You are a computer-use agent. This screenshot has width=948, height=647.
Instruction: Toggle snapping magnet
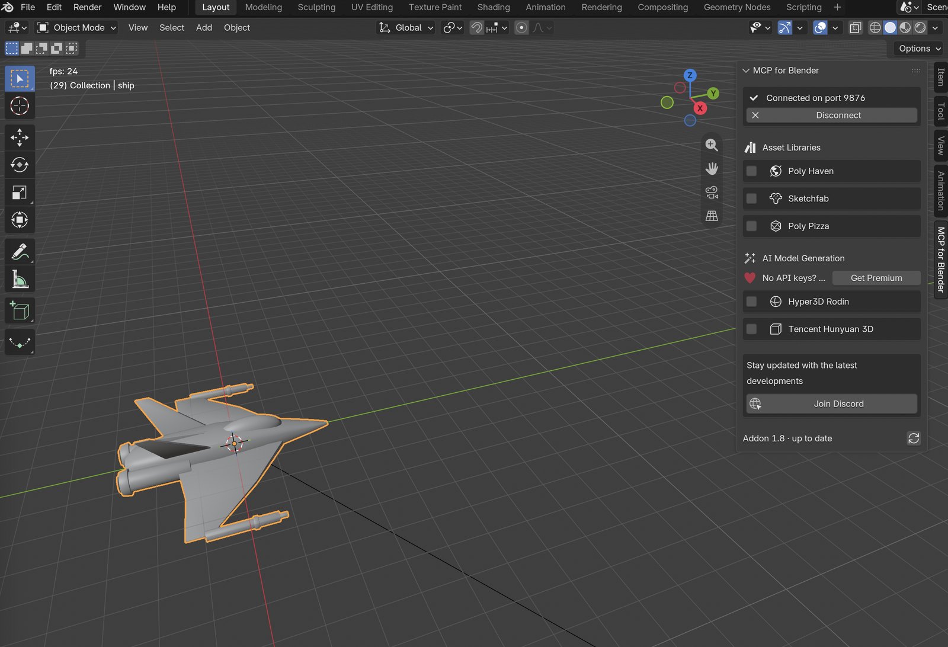(x=476, y=28)
